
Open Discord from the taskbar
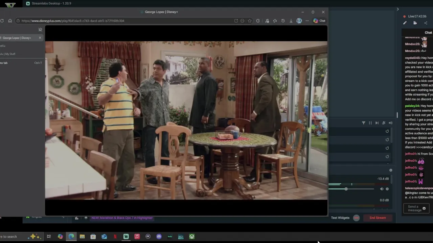coord(159,237)
